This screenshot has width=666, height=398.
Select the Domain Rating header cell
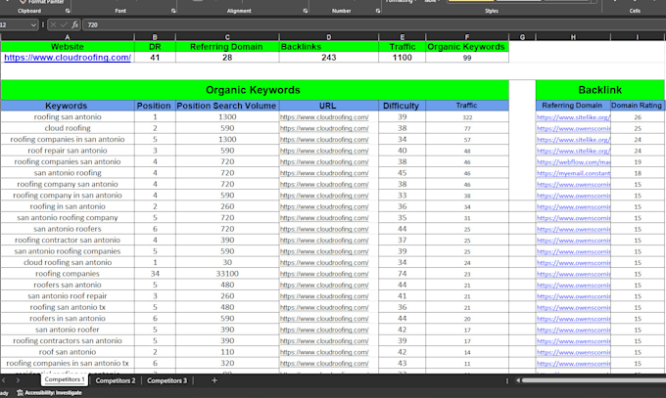637,106
